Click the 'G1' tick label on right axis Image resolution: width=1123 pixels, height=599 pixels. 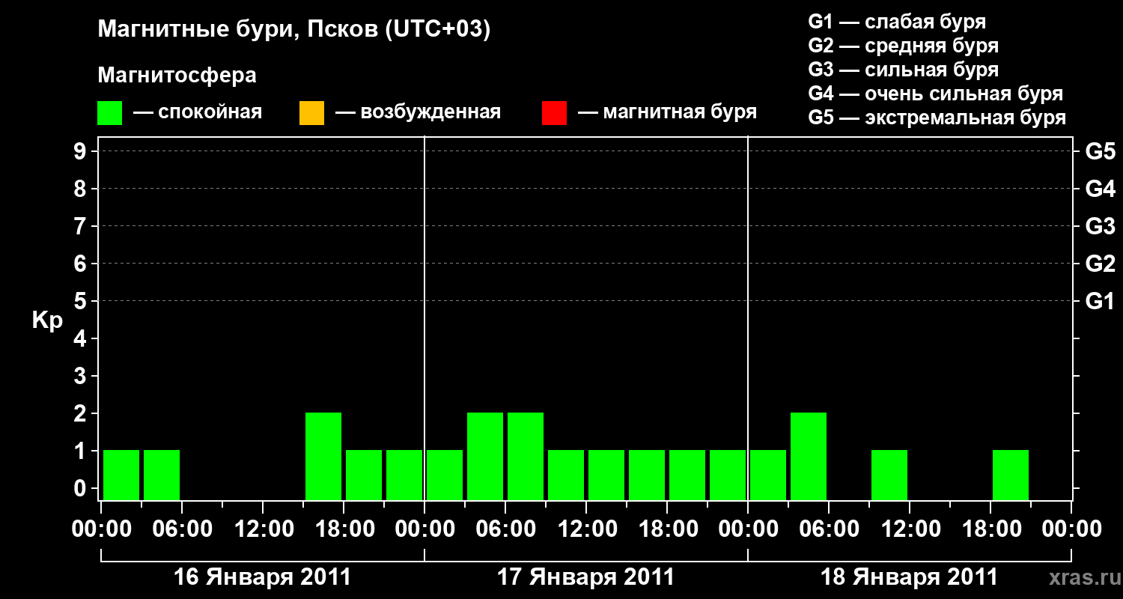1100,301
